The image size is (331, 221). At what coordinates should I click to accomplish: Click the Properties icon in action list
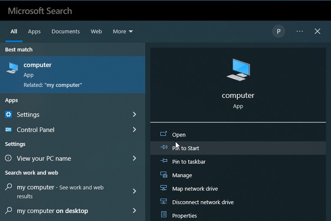[x=164, y=214]
